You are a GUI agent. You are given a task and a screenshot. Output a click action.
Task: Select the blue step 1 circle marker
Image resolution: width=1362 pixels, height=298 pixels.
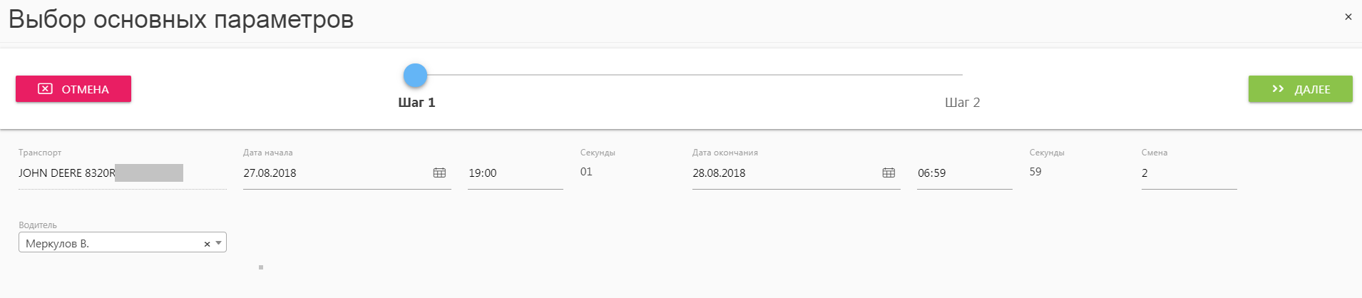415,75
